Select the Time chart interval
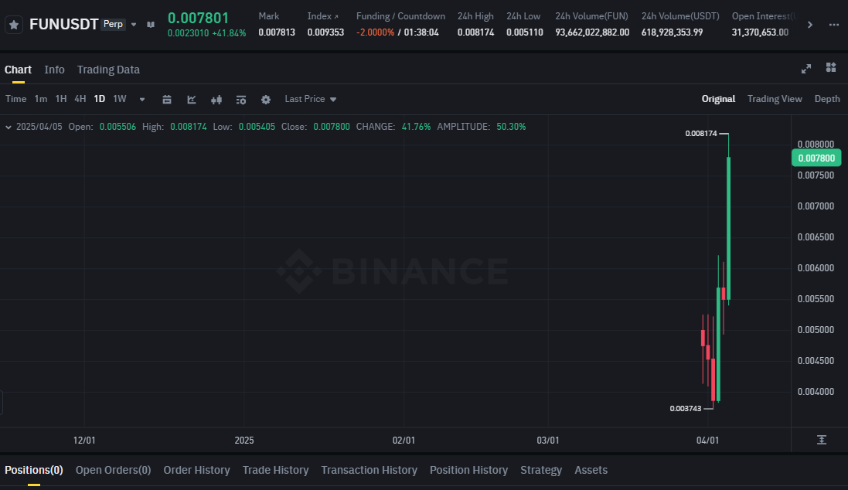 point(15,99)
